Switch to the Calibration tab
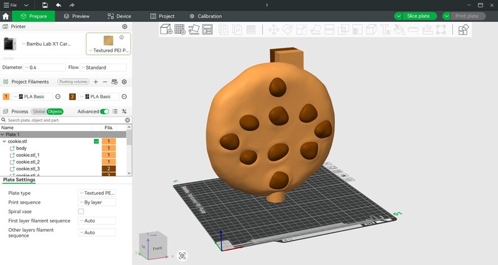This screenshot has height=265, width=498. [x=206, y=16]
